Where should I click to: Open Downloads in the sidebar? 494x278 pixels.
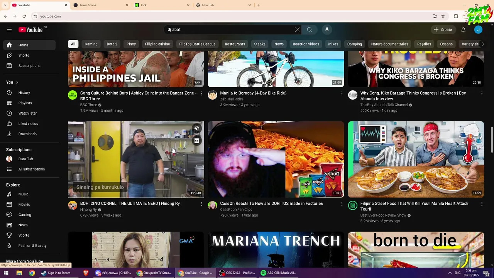coord(29,134)
